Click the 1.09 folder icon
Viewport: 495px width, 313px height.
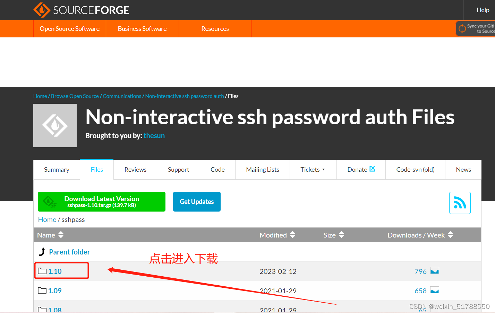pos(42,290)
